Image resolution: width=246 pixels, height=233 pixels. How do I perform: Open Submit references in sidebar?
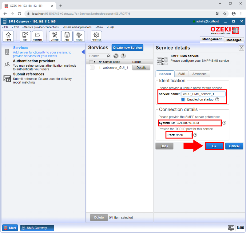(29, 74)
